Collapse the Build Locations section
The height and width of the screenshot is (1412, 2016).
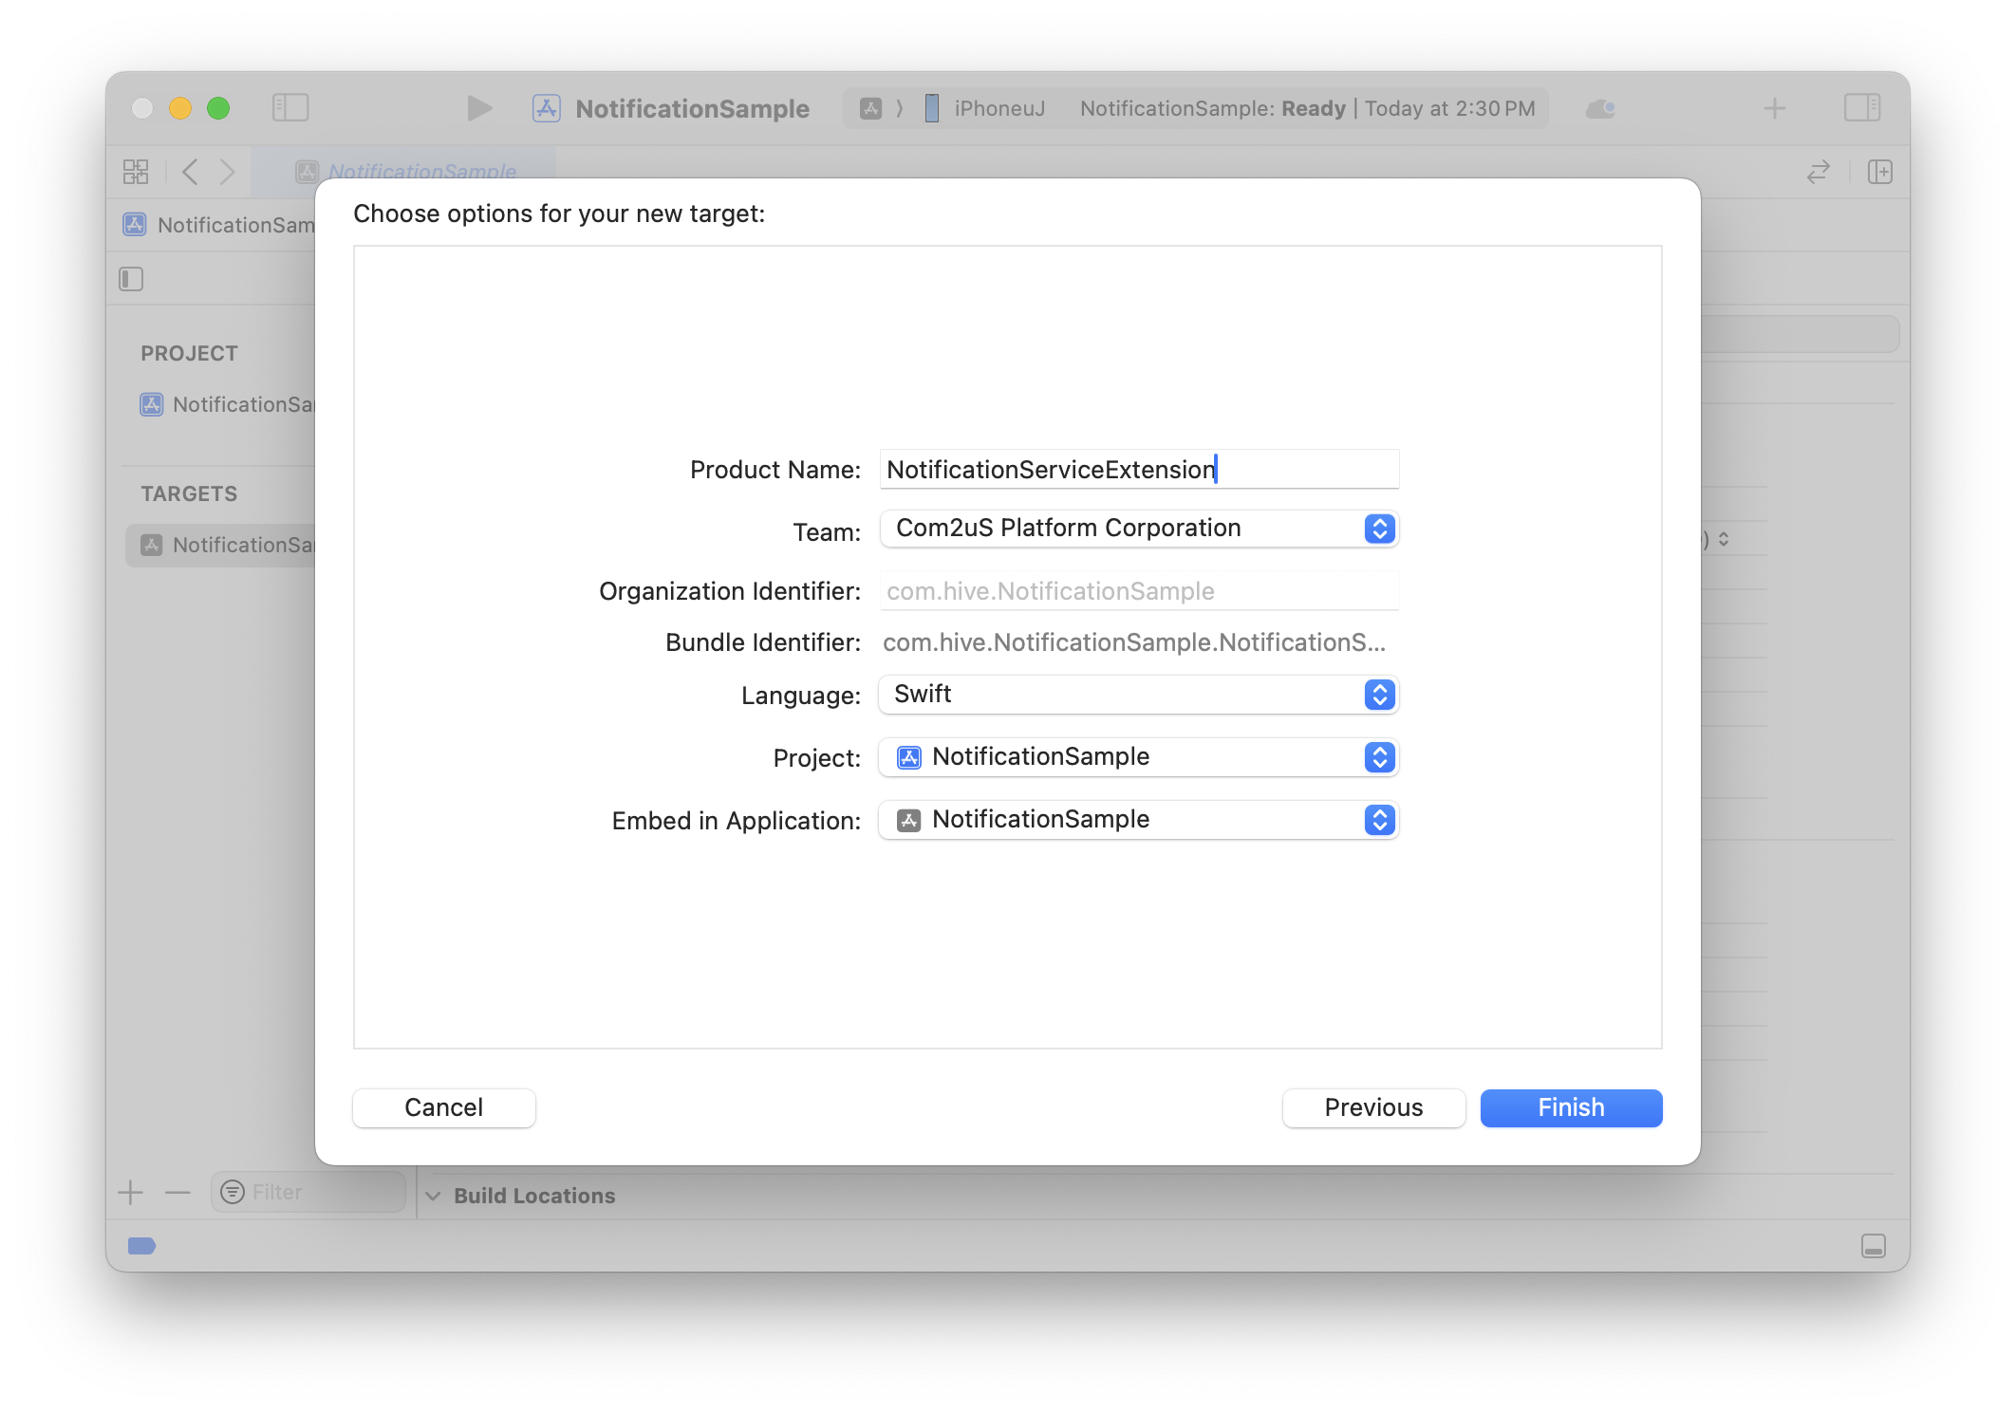coord(435,1195)
